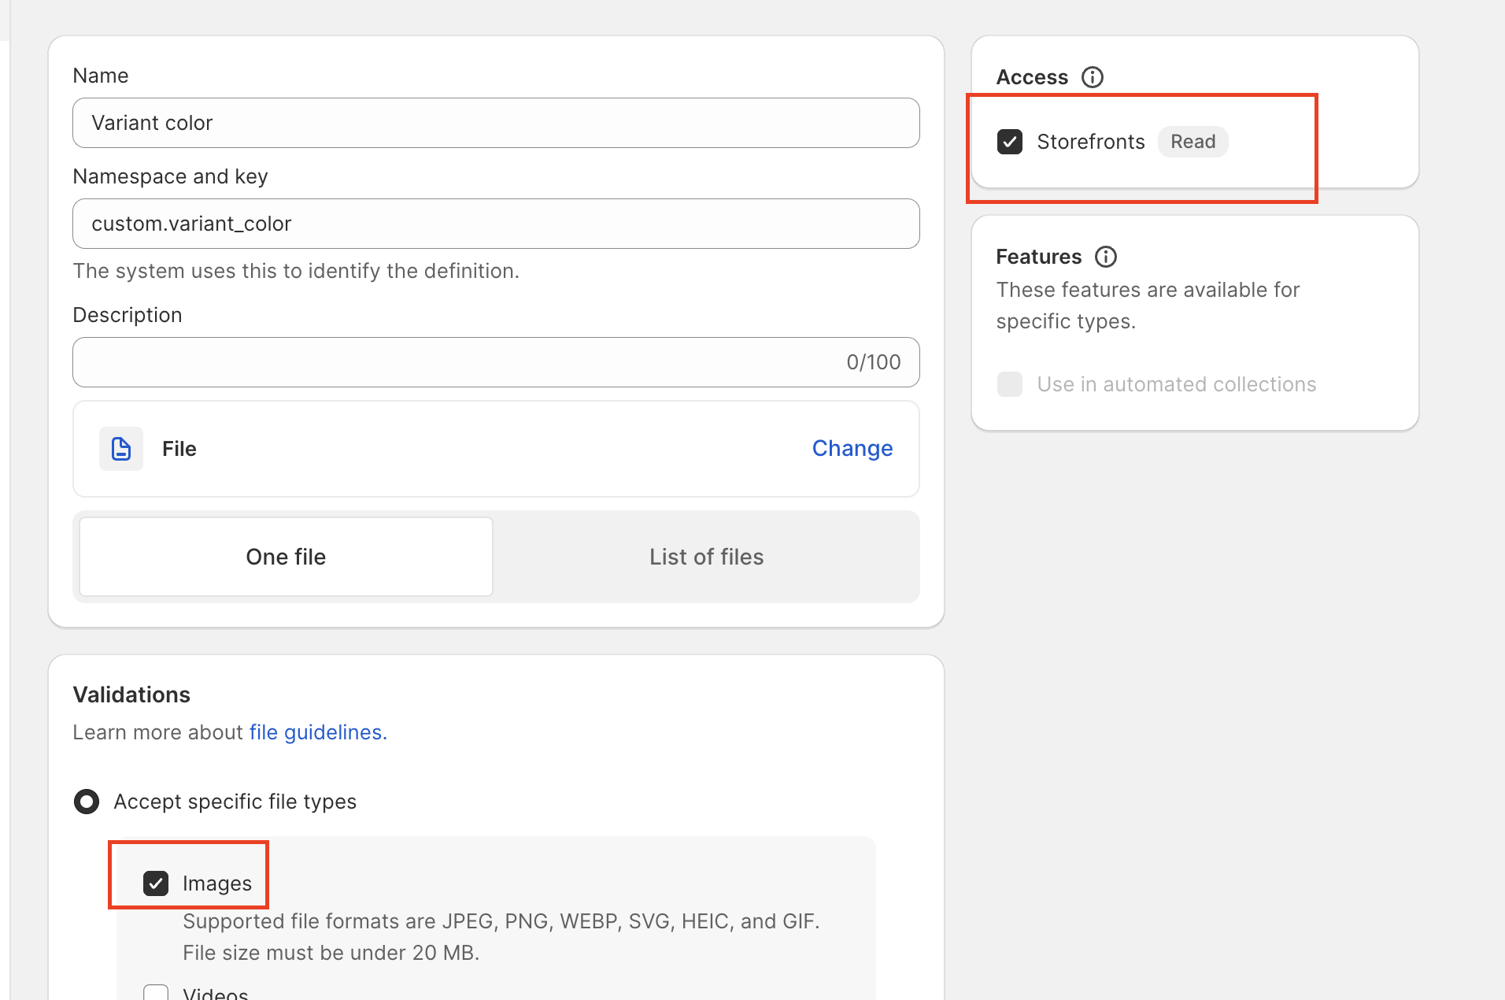Switch to List of files option

pyautogui.click(x=706, y=557)
